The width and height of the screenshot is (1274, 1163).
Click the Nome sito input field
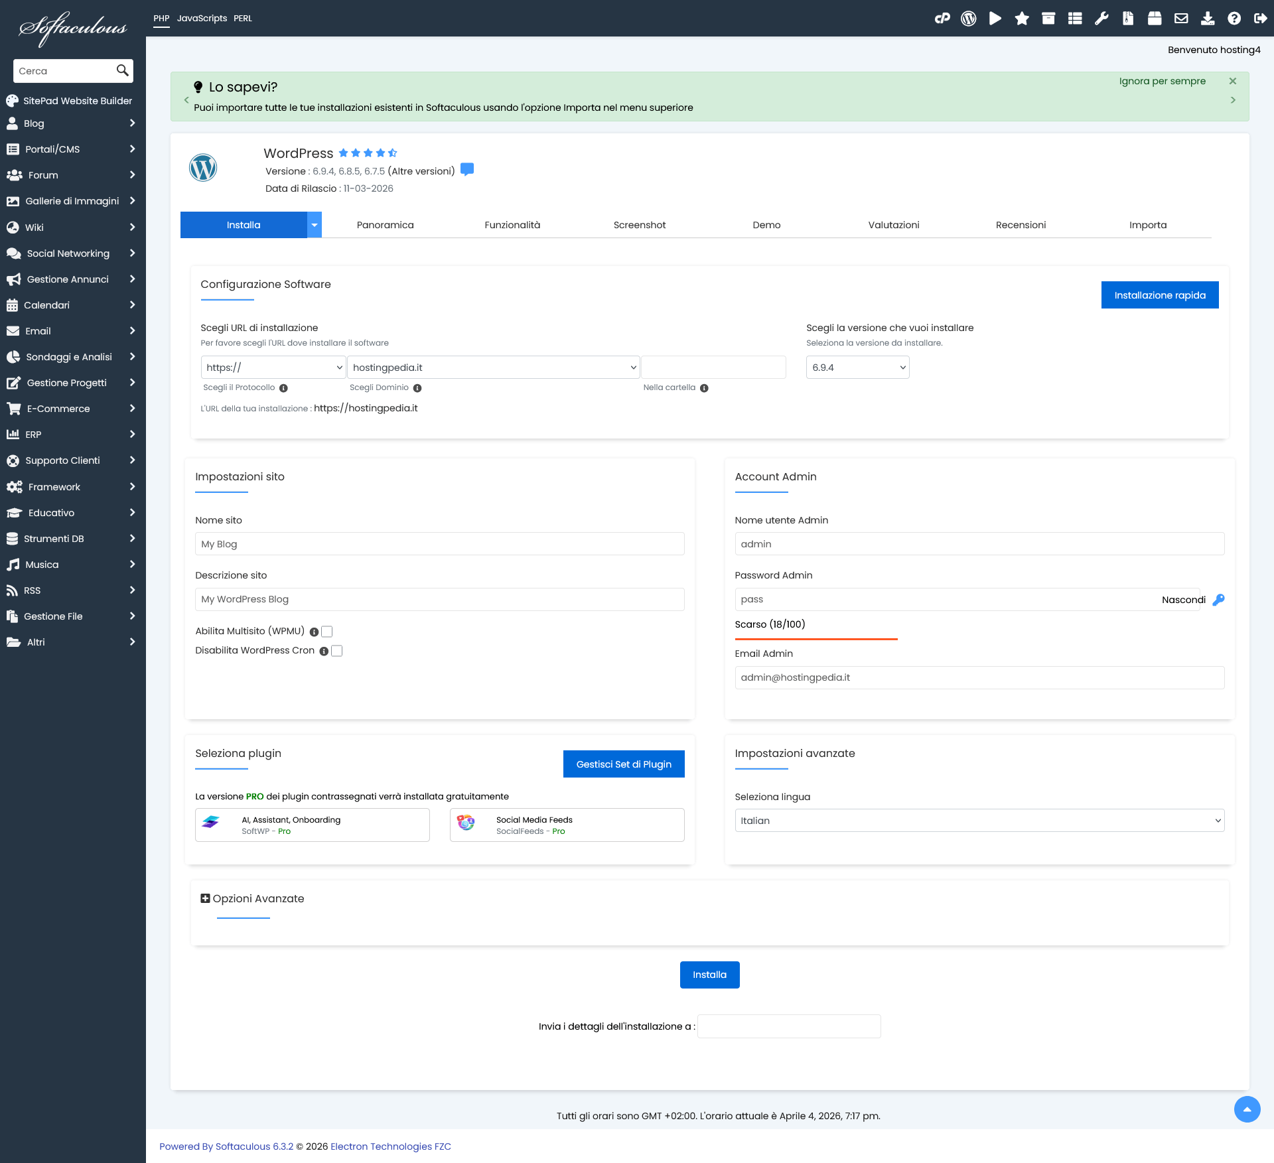[440, 544]
